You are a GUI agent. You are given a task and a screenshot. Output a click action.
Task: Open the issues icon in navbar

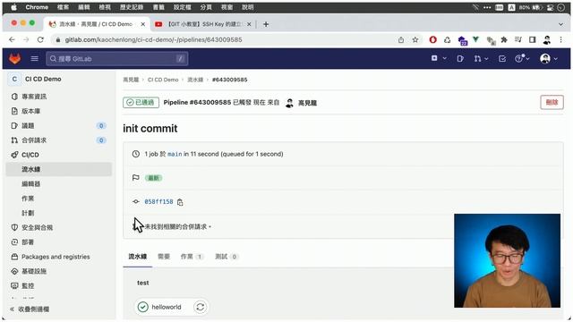(460, 58)
